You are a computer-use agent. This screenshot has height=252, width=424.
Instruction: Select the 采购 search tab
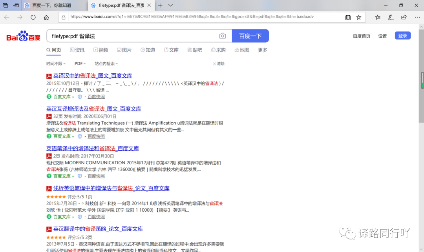point(218,50)
